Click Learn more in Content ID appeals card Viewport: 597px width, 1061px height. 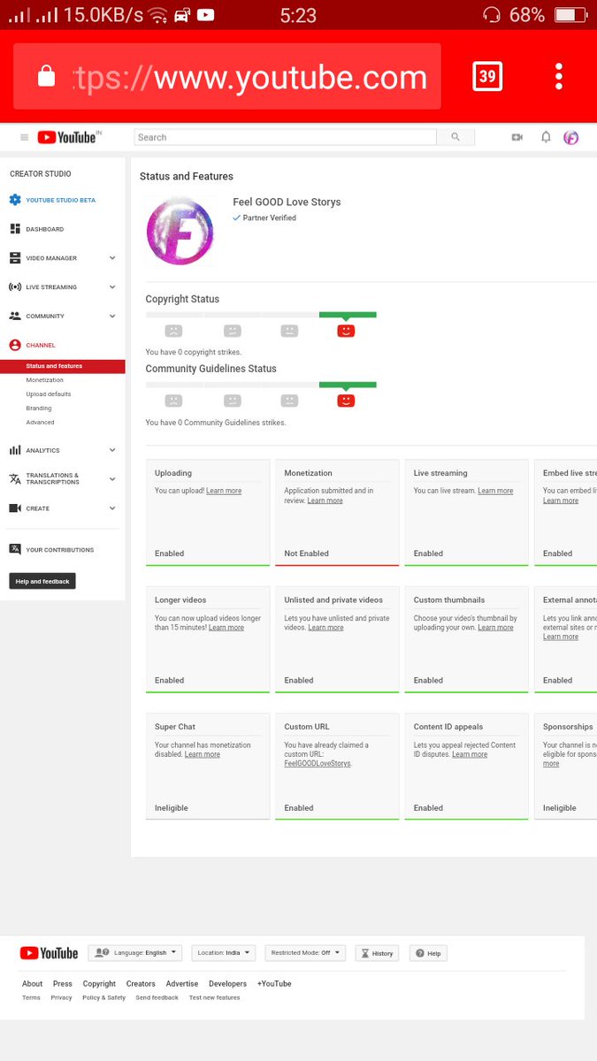coord(470,754)
